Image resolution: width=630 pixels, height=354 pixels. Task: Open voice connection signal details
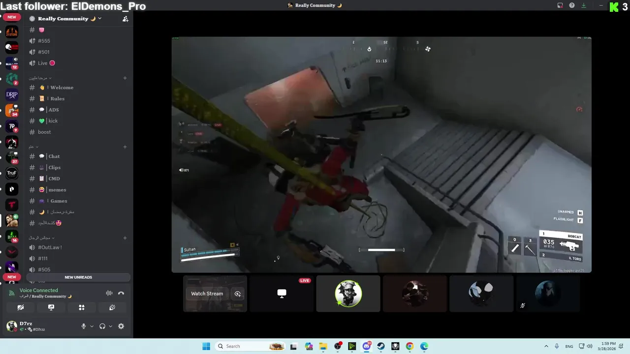[x=11, y=293]
